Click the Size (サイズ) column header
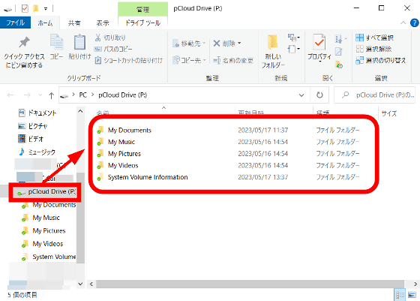Viewport: 420px width, 301px height. 389,113
